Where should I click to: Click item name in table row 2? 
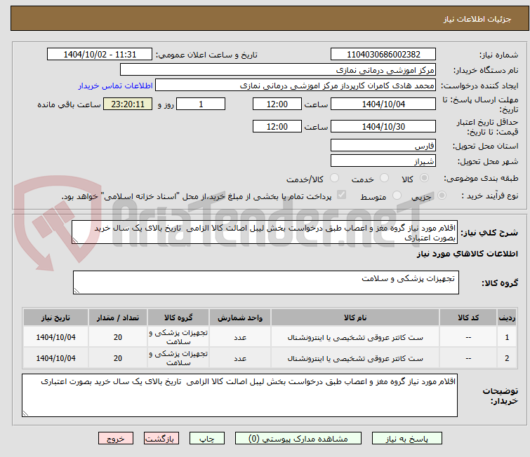(355, 358)
